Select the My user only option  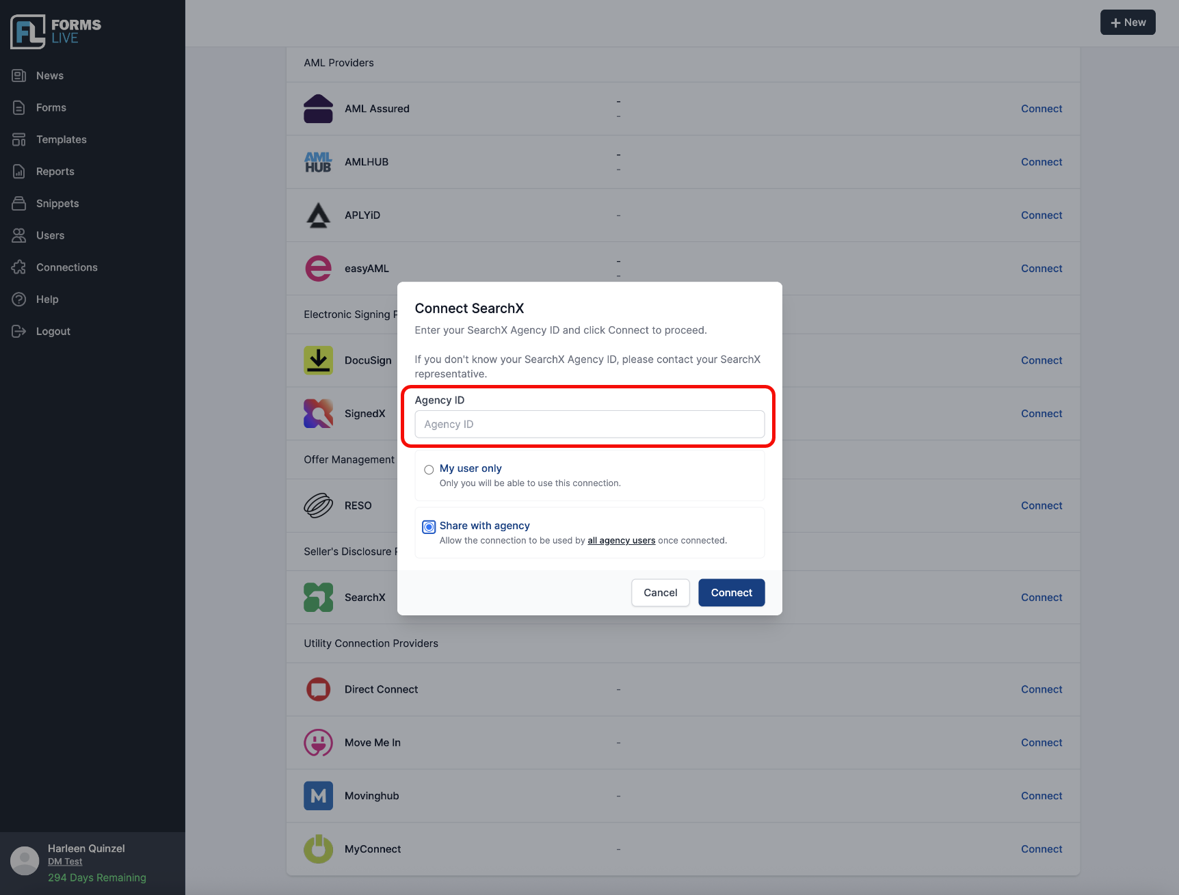pos(429,470)
